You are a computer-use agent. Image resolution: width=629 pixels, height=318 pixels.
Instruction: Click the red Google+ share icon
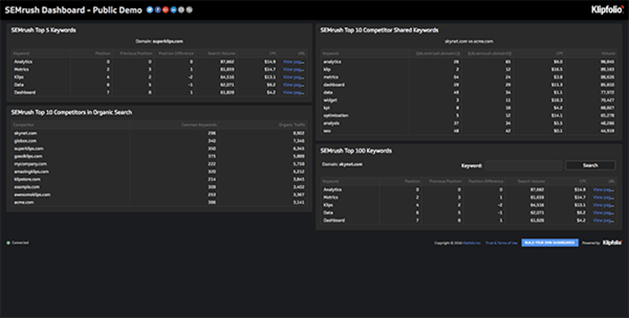166,9
